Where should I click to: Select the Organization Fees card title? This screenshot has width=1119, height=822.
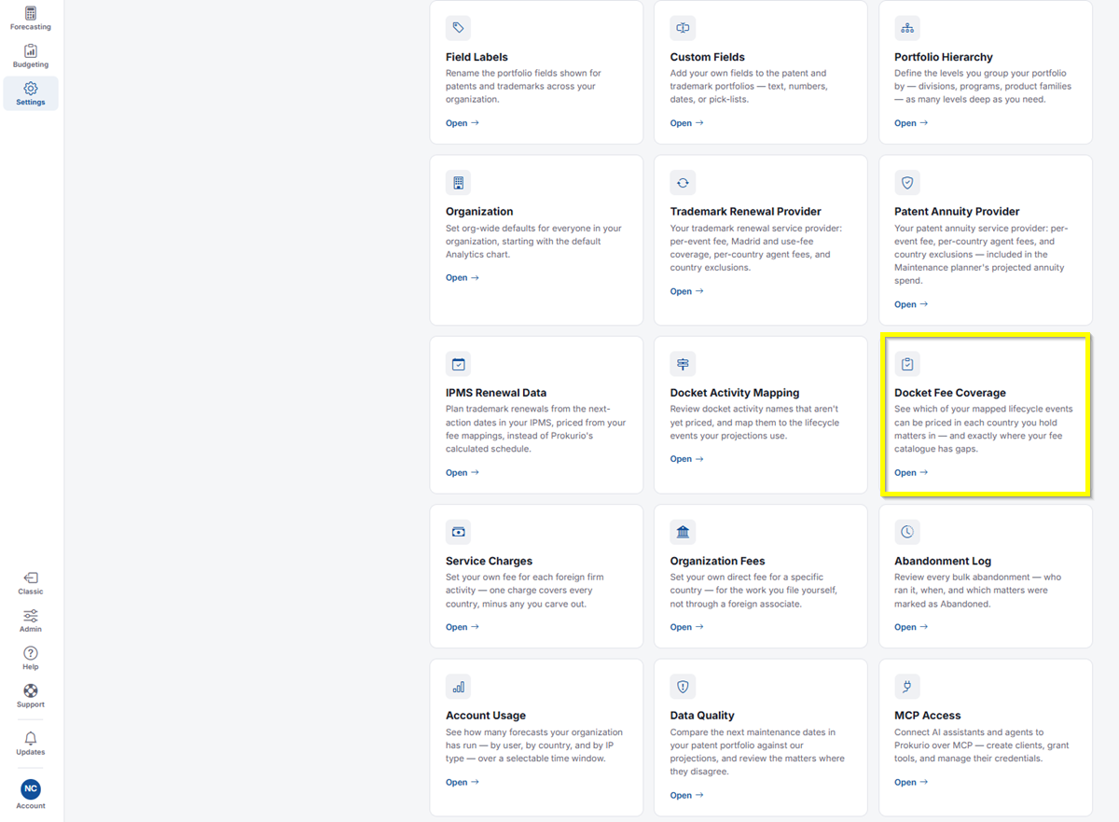[717, 561]
